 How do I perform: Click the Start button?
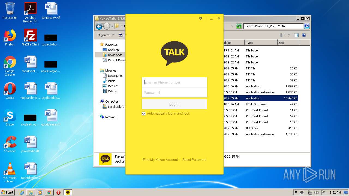point(8,192)
